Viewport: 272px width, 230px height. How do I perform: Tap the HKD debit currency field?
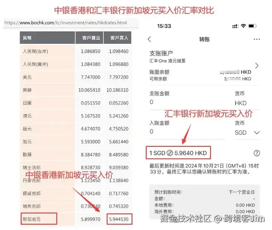241,103
